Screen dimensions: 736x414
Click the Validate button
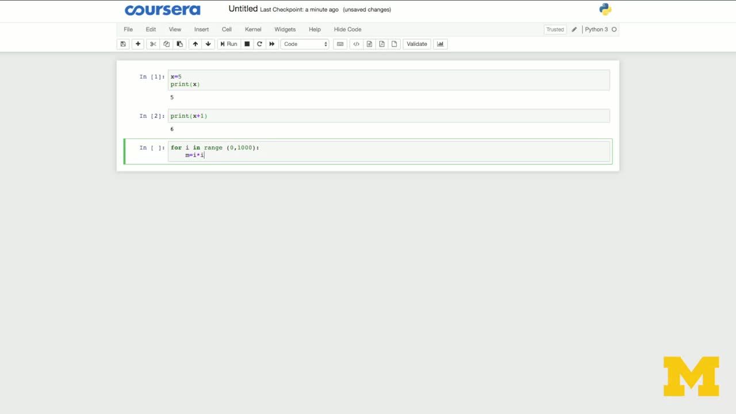[x=417, y=44]
